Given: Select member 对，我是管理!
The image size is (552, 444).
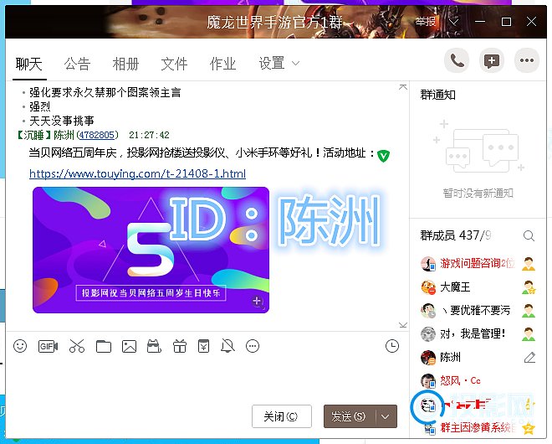Looking at the screenshot, I should pos(478,334).
